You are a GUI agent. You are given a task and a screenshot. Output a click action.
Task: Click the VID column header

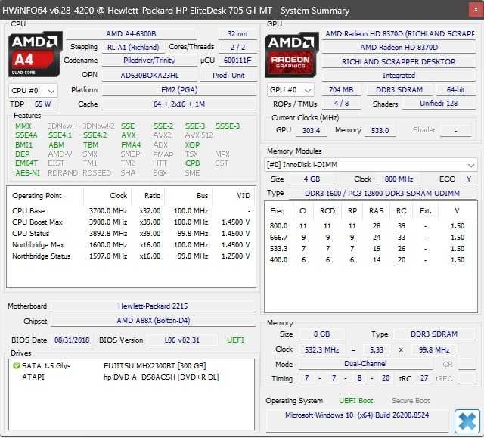(x=234, y=196)
